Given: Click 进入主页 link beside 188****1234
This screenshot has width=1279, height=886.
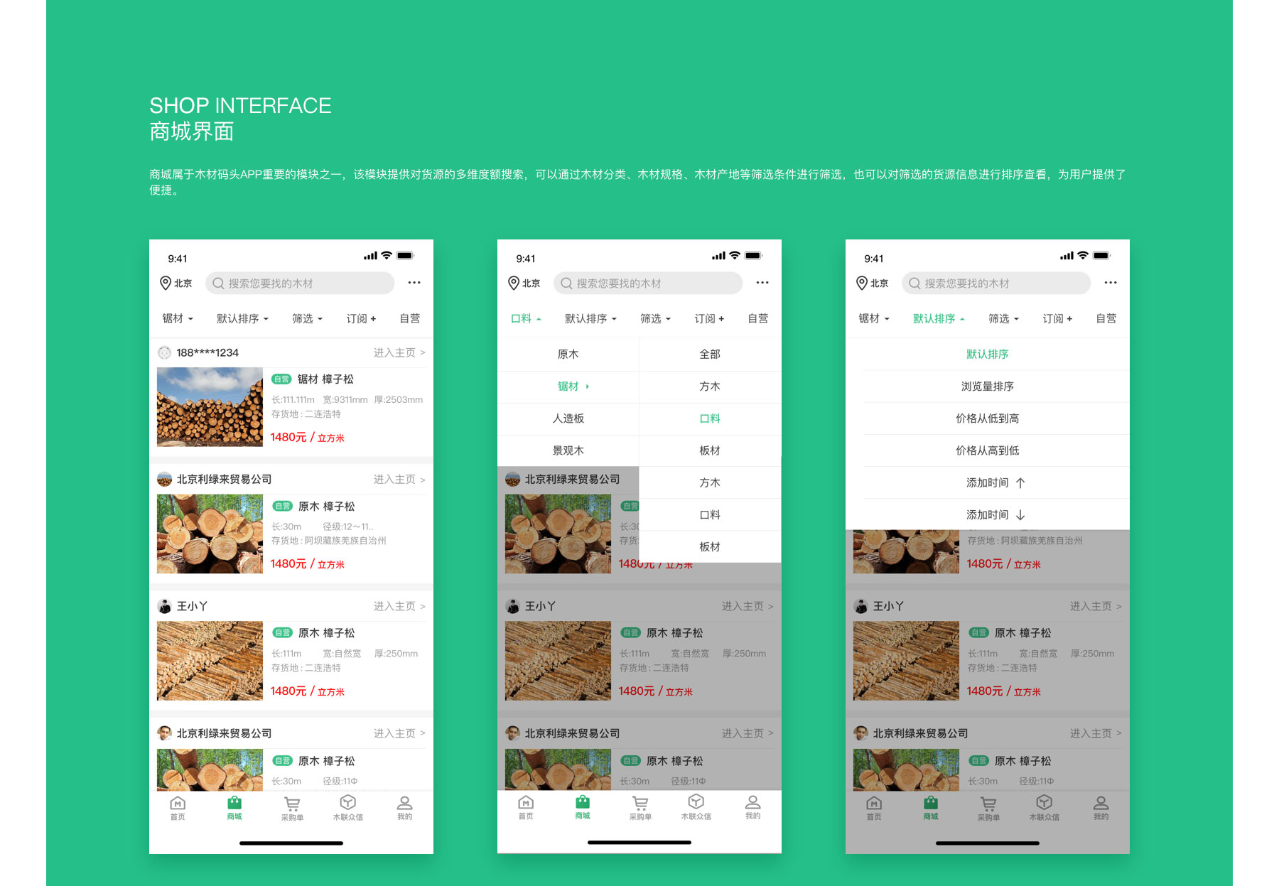Looking at the screenshot, I should tap(399, 352).
